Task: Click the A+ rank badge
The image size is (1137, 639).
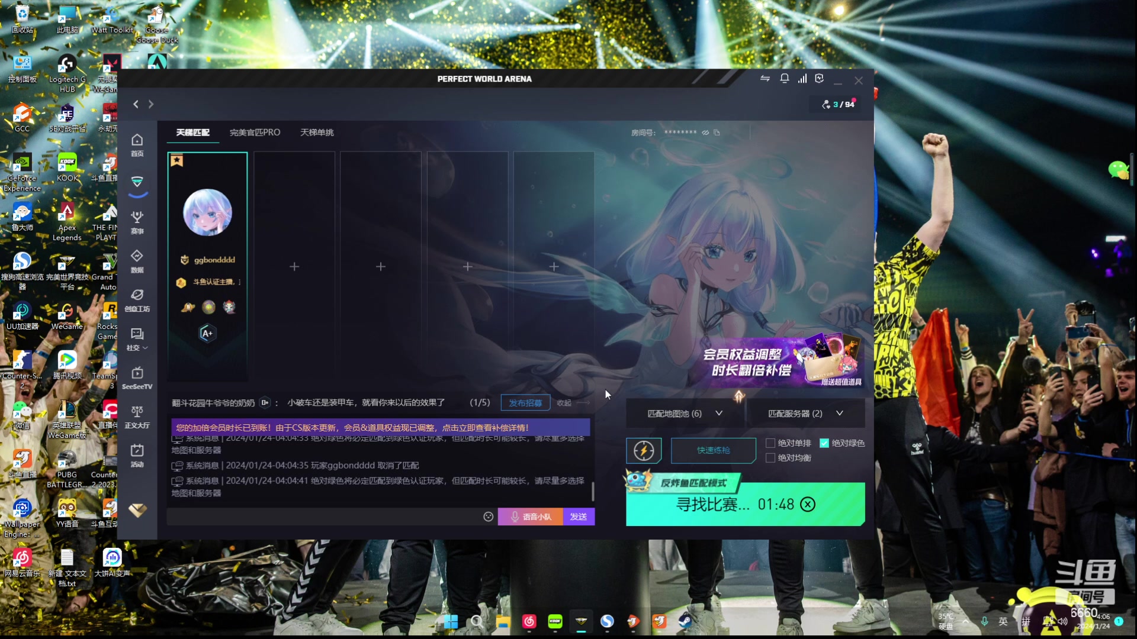Action: tap(207, 334)
